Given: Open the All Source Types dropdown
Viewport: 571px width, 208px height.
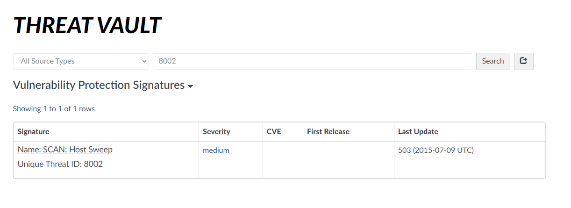Looking at the screenshot, I should point(80,61).
